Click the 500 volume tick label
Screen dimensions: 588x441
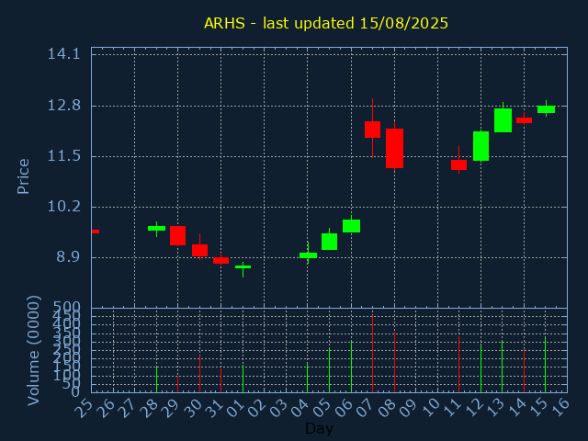[x=67, y=308]
